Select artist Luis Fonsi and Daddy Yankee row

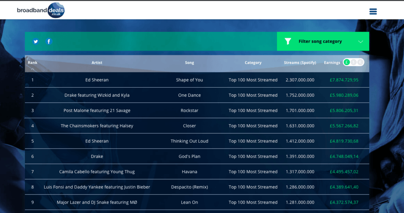pos(97,187)
